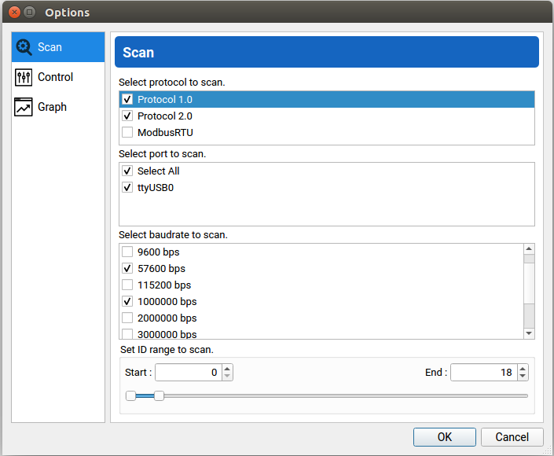This screenshot has width=554, height=456.
Task: Click the Graph chart icon in sidebar
Action: pos(24,107)
